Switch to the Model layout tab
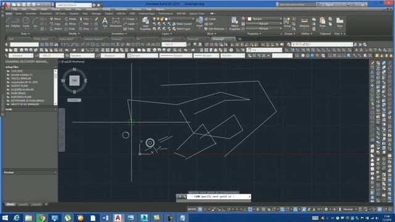395x222 pixels. 10,204
